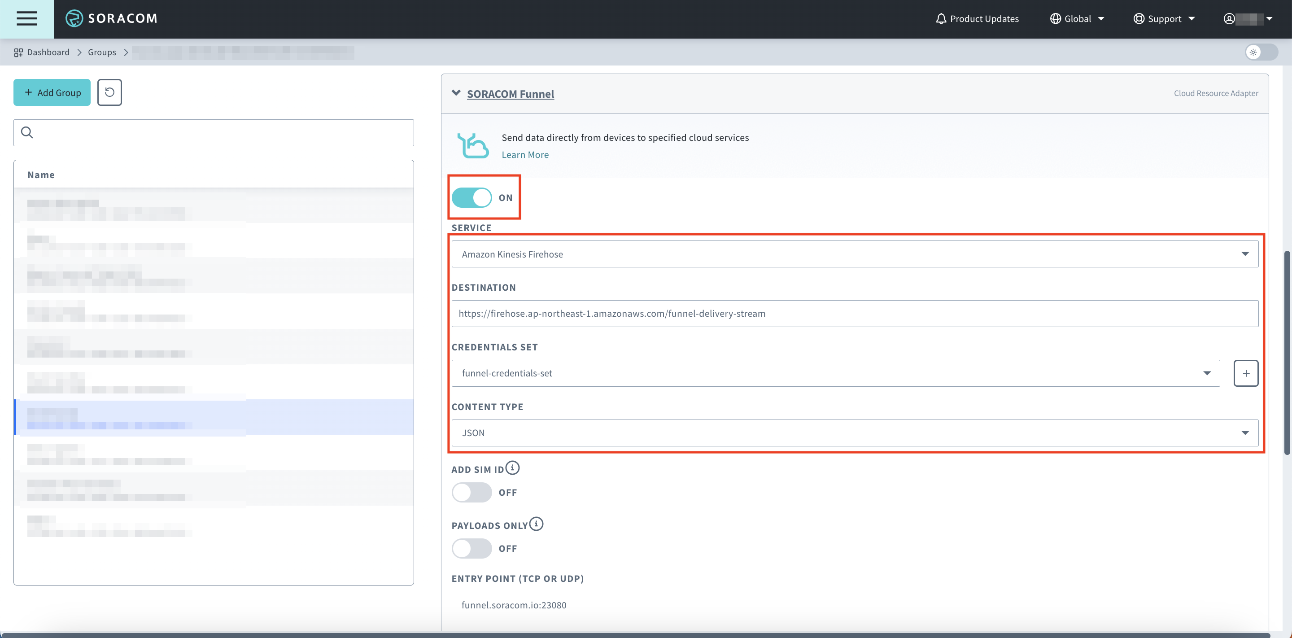The width and height of the screenshot is (1292, 638).
Task: Click the SORACOM logo
Action: pos(111,18)
